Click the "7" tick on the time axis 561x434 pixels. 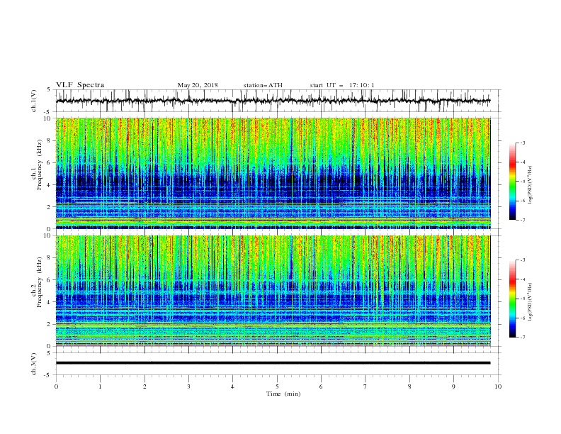pyautogui.click(x=365, y=386)
